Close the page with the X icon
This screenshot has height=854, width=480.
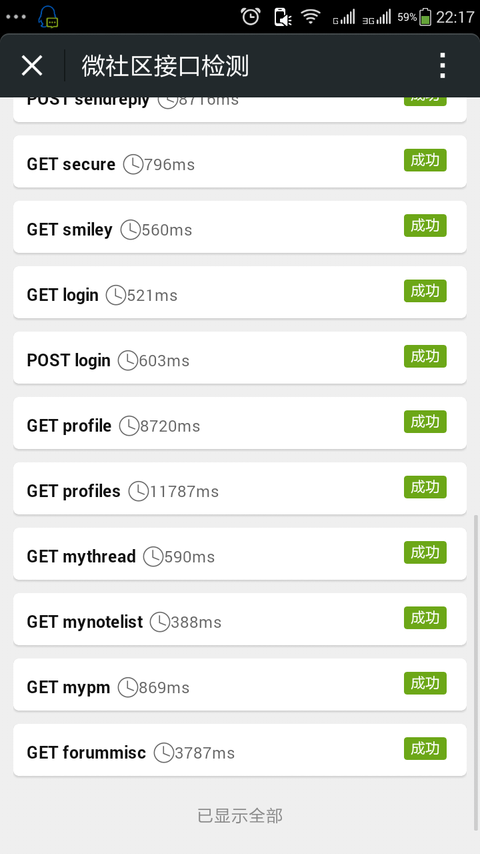[x=32, y=65]
